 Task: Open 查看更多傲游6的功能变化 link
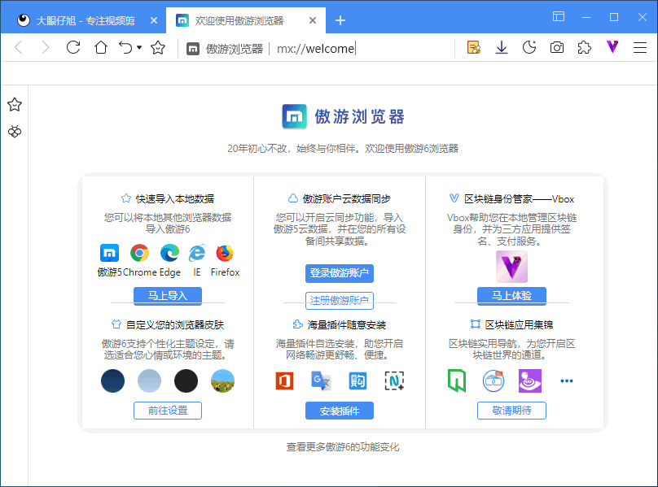point(343,447)
